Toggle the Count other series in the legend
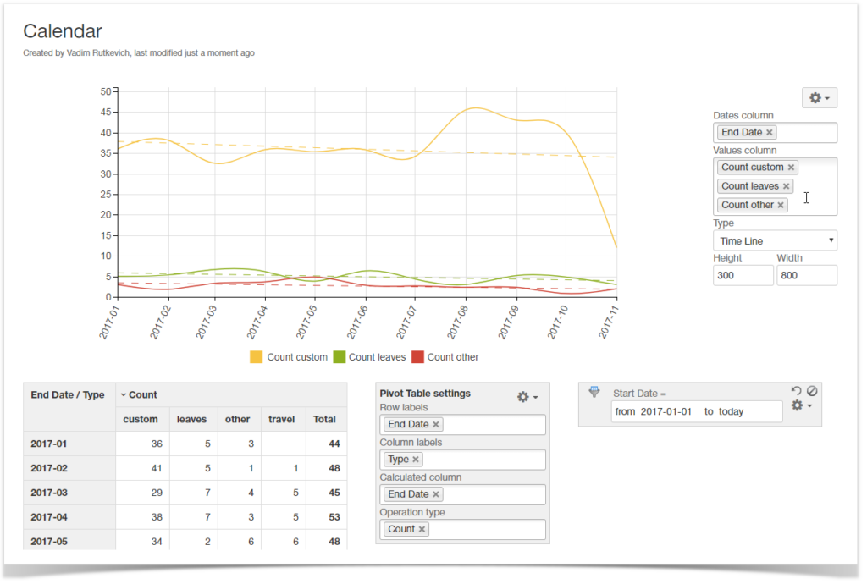This screenshot has width=867, height=584. 445,357
